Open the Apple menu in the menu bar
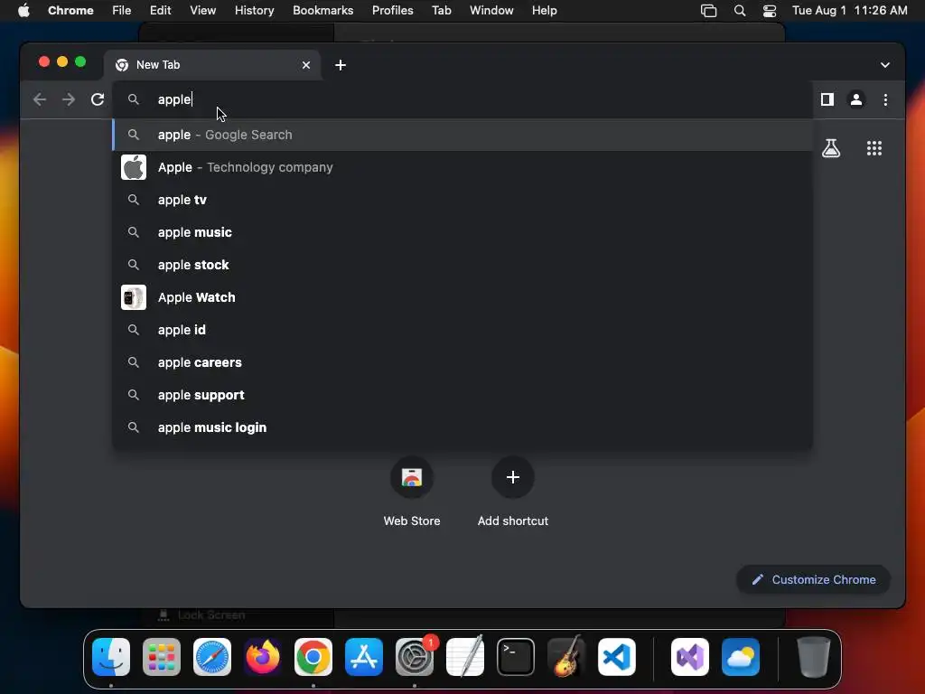The image size is (925, 694). pyautogui.click(x=23, y=11)
